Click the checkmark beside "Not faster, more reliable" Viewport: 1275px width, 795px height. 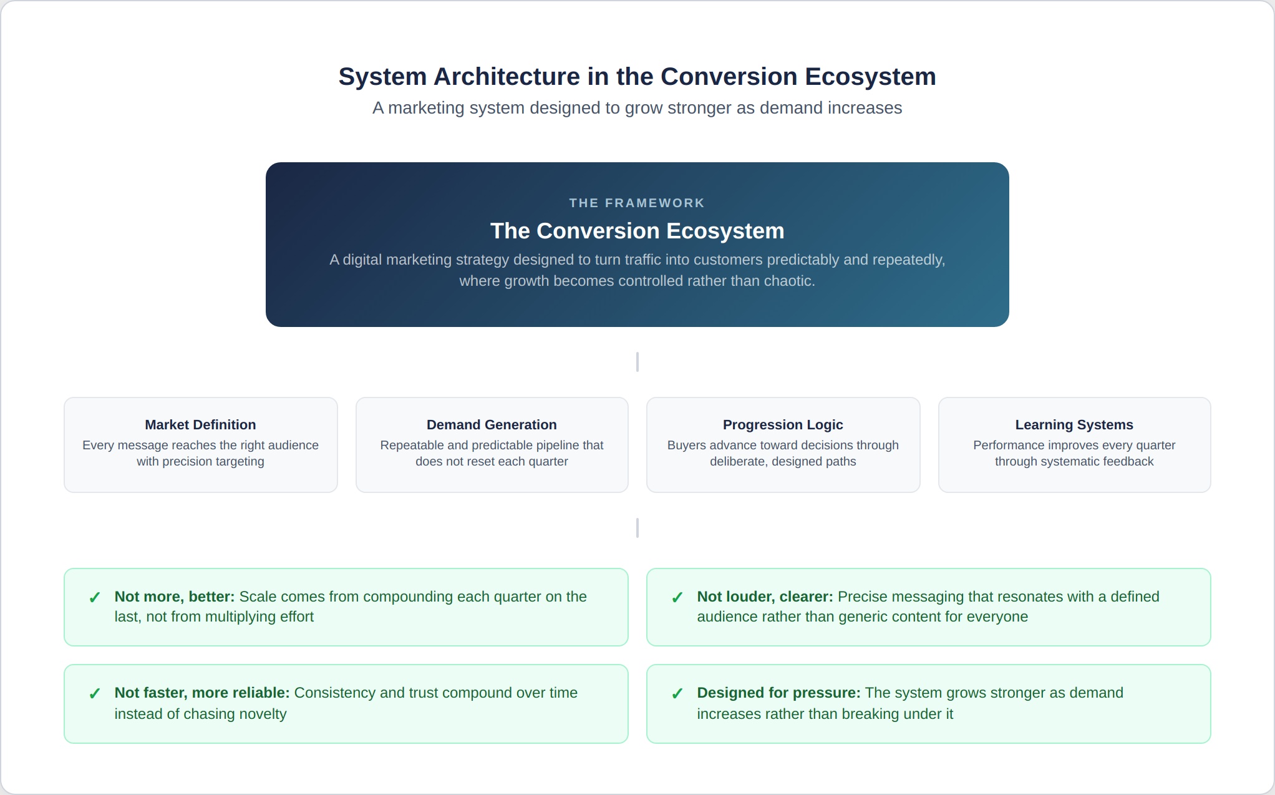pos(95,694)
